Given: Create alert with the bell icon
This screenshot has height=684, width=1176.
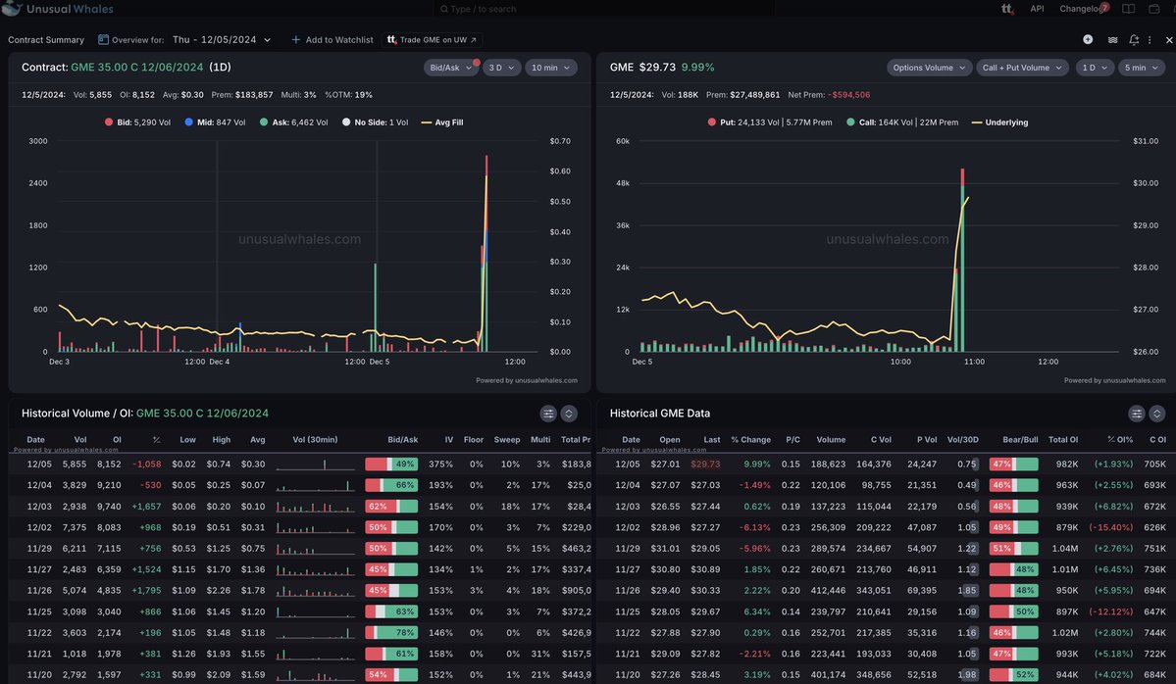Looking at the screenshot, I should tap(1135, 39).
